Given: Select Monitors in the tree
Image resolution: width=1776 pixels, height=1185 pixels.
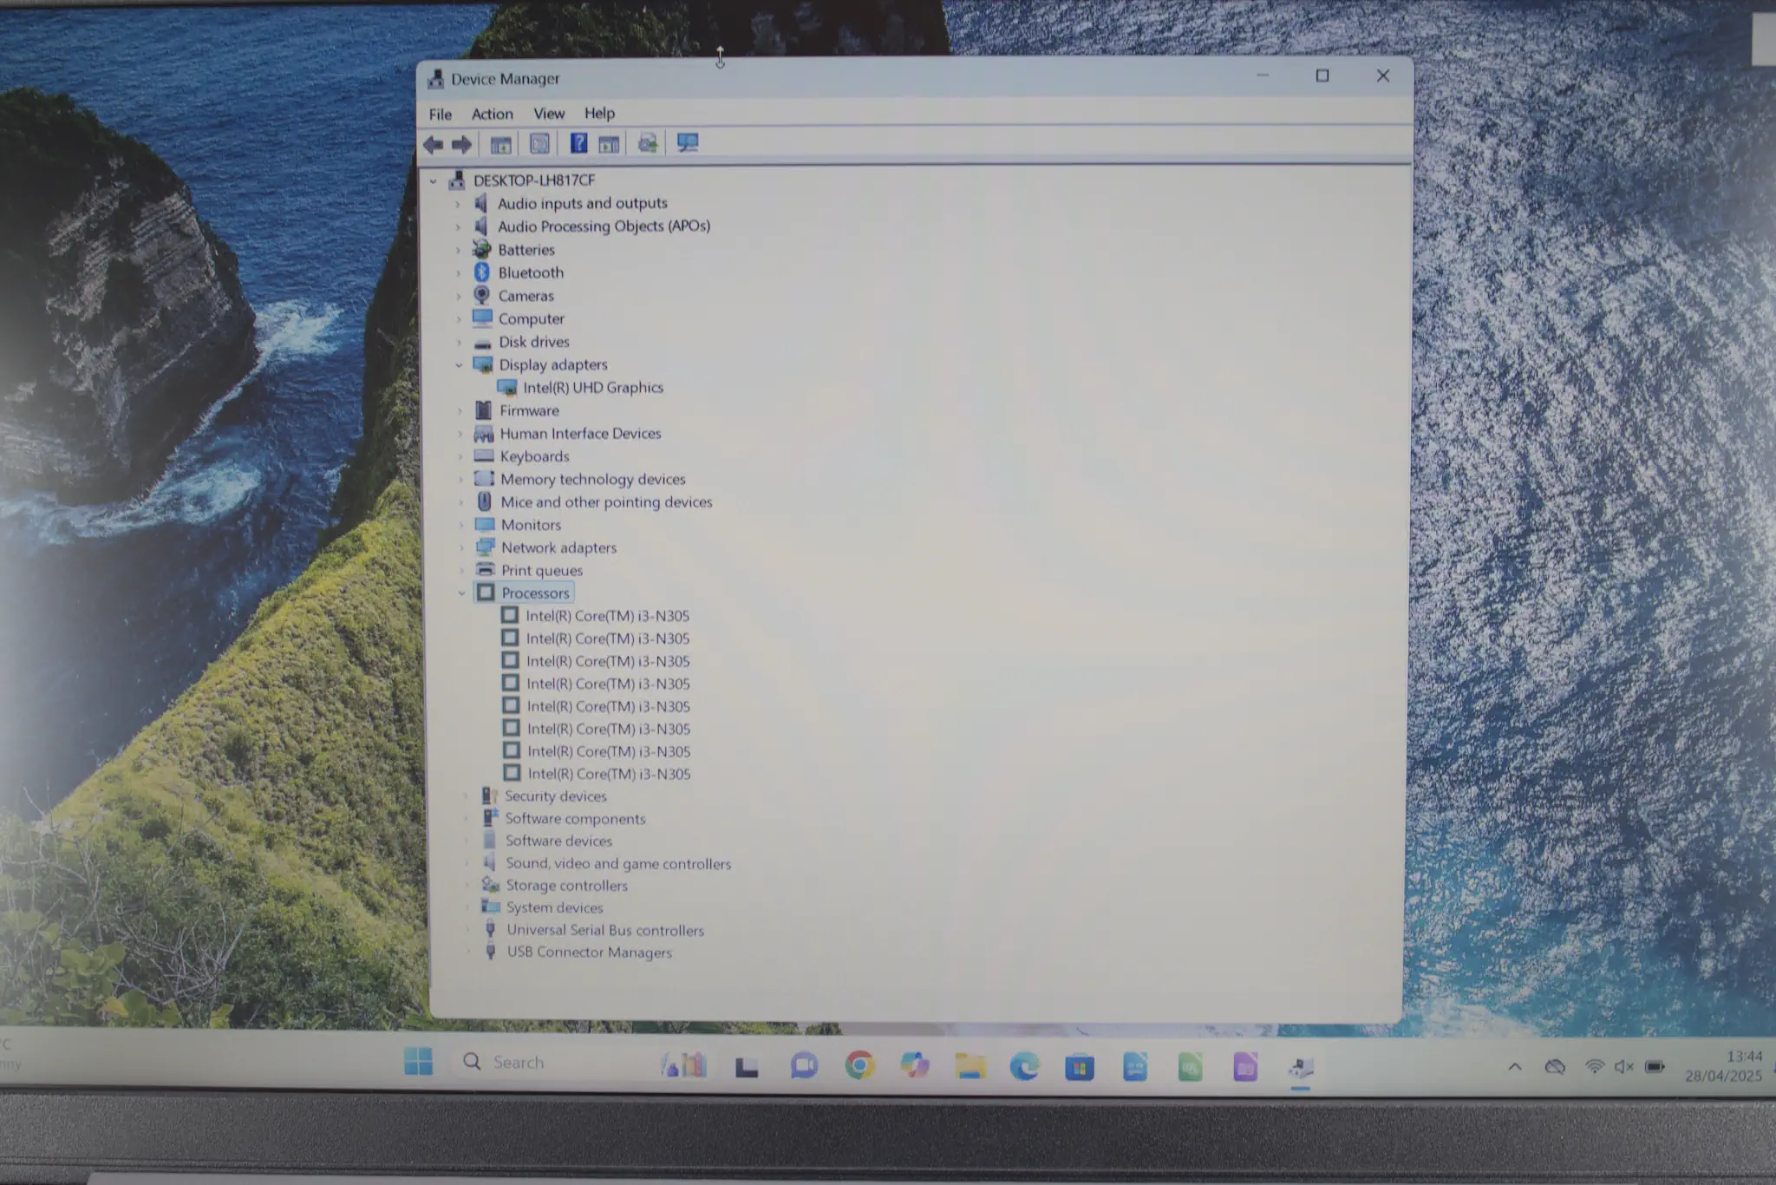Looking at the screenshot, I should point(531,526).
